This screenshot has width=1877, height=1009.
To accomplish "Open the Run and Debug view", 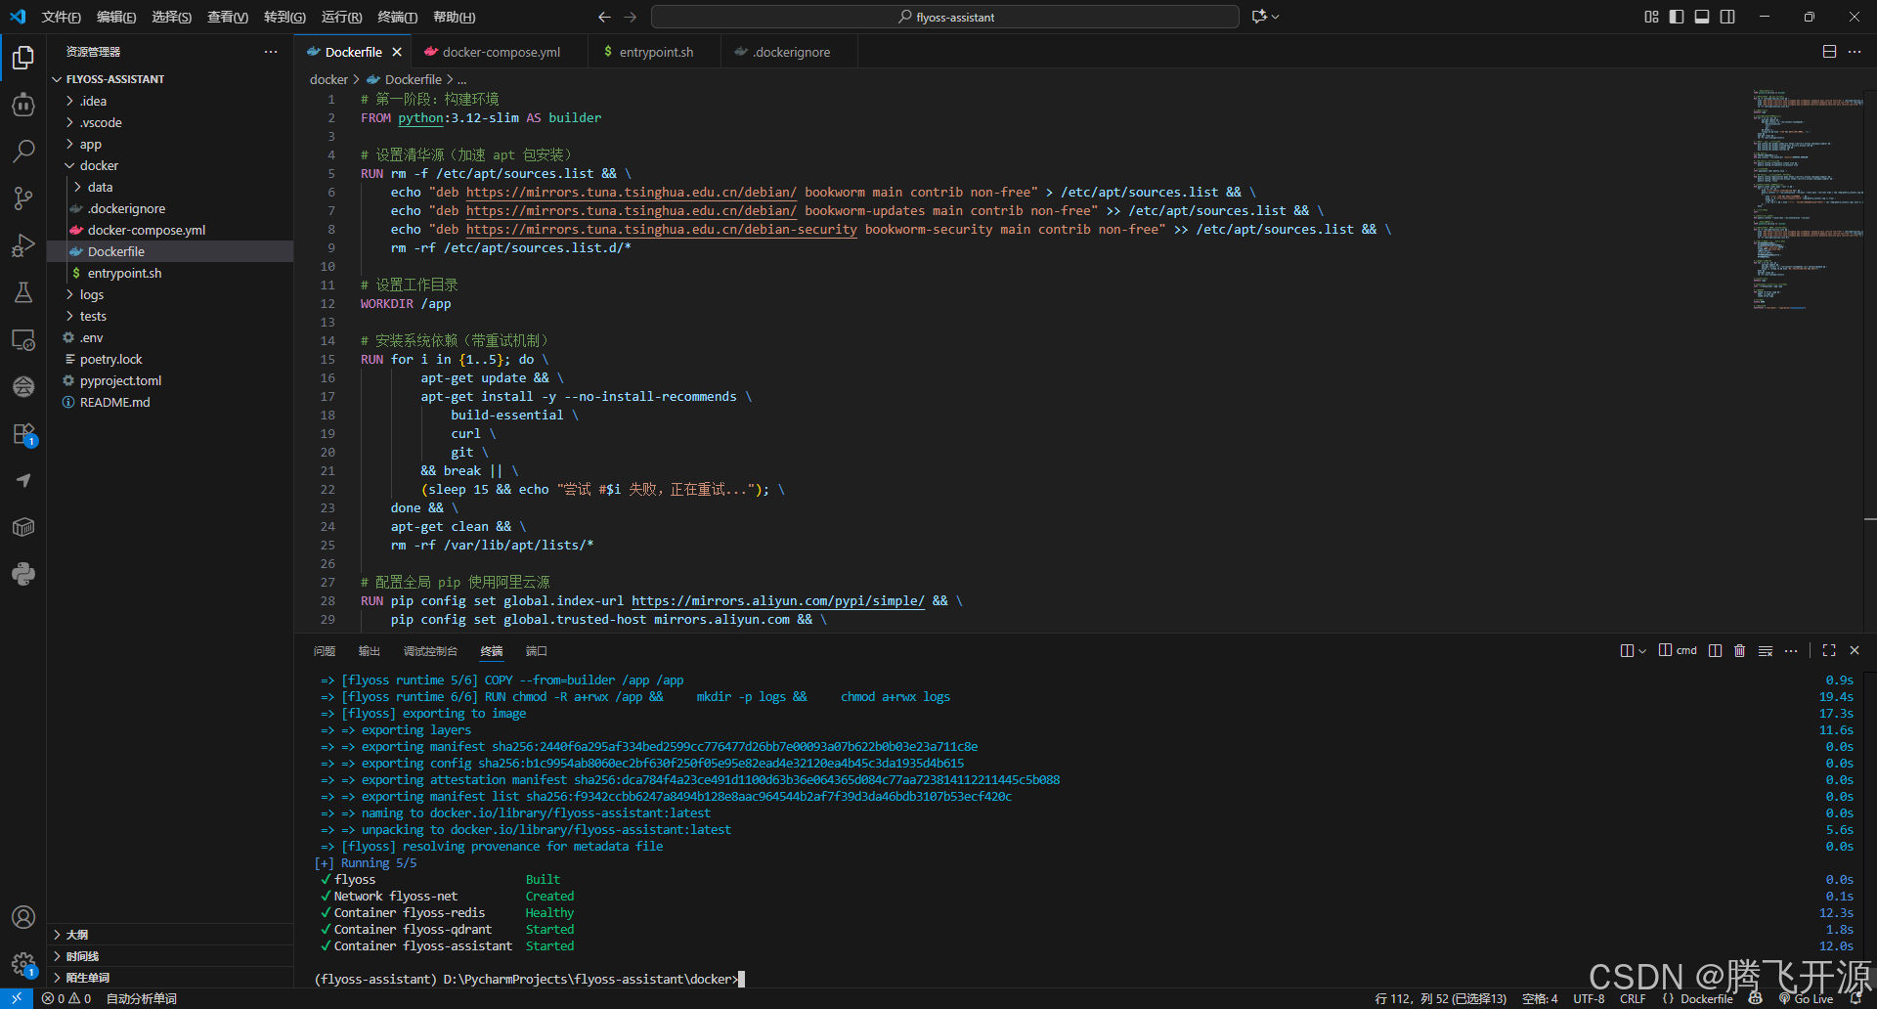I will tap(23, 245).
